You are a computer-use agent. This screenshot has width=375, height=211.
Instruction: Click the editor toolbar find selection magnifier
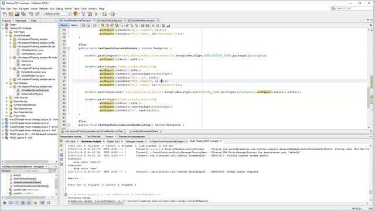103,25
